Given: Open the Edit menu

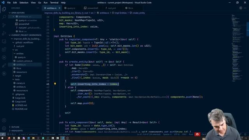Looking at the screenshot, I should coord(15,3).
